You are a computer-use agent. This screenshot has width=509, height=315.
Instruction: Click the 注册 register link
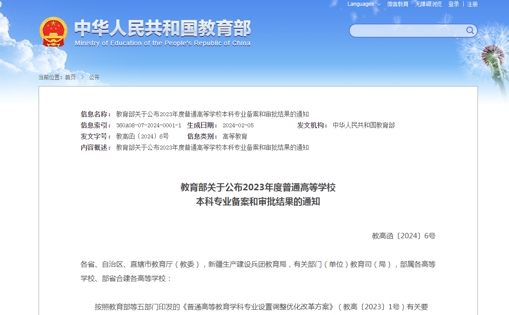pyautogui.click(x=472, y=4)
